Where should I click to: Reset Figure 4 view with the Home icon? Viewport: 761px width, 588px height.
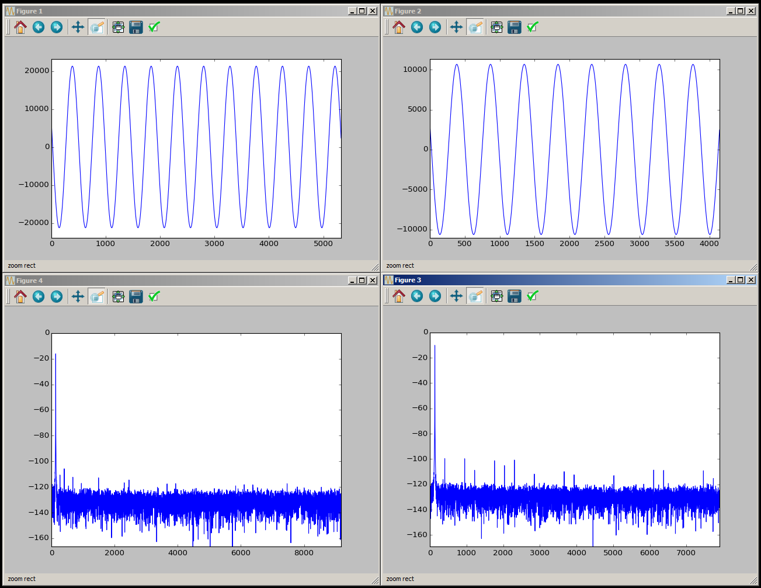20,297
